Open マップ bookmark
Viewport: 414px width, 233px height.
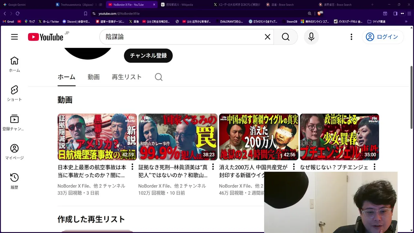pos(29,21)
